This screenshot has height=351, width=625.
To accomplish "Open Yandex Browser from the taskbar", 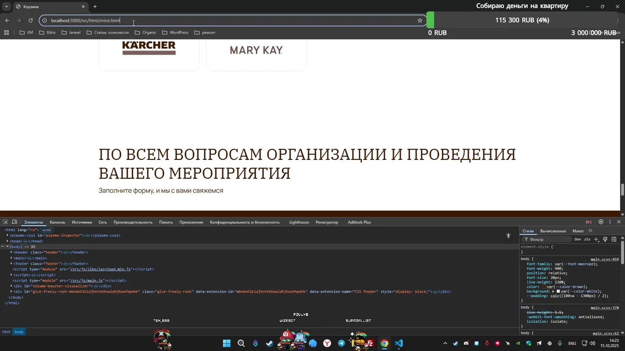I will (327, 343).
